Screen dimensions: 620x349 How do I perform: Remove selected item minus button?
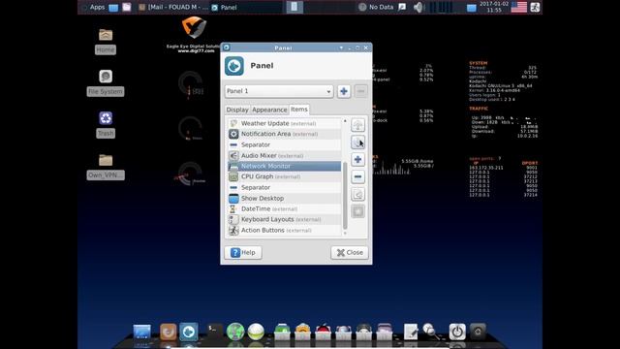coord(357,176)
